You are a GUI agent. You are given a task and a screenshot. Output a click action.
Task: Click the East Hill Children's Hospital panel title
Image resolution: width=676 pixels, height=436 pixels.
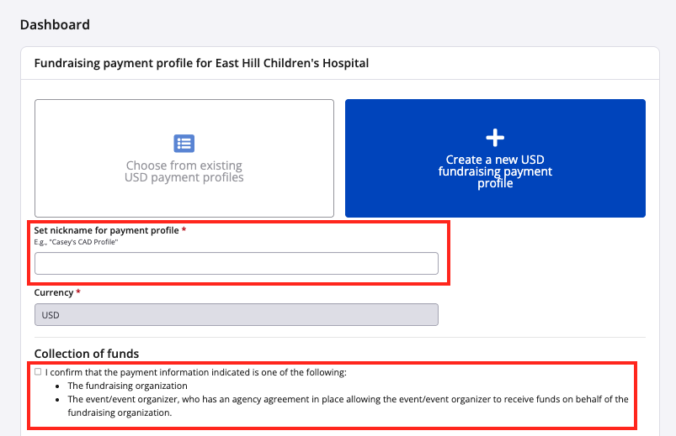click(201, 63)
